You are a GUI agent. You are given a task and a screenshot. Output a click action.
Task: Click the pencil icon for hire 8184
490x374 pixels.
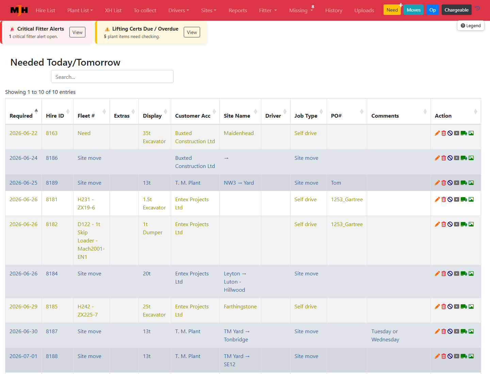pyautogui.click(x=437, y=274)
